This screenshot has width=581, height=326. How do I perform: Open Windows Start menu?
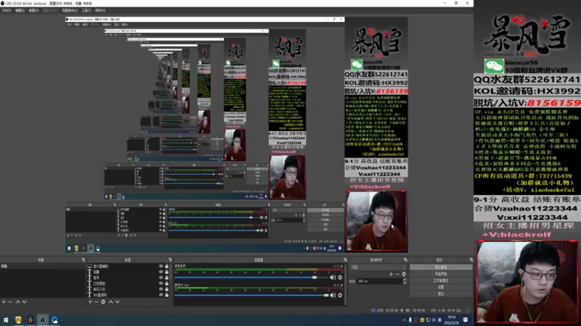point(6,320)
